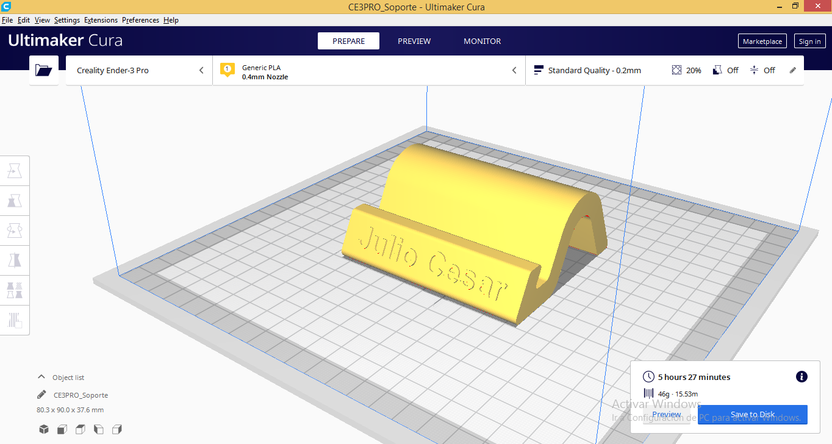Click the 46g · 15.53m material usage text
This screenshot has width=832, height=444.
pos(678,394)
